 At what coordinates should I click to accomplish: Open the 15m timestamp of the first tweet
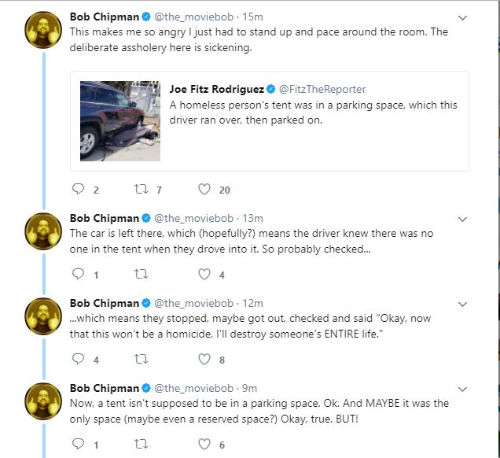(252, 17)
